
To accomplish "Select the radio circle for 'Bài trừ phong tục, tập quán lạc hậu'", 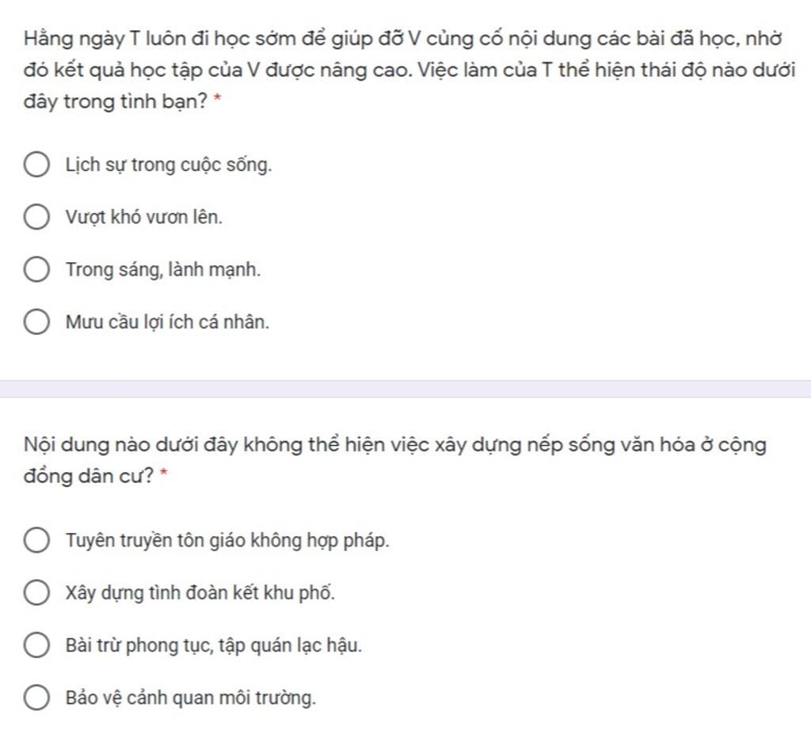I will [36, 645].
